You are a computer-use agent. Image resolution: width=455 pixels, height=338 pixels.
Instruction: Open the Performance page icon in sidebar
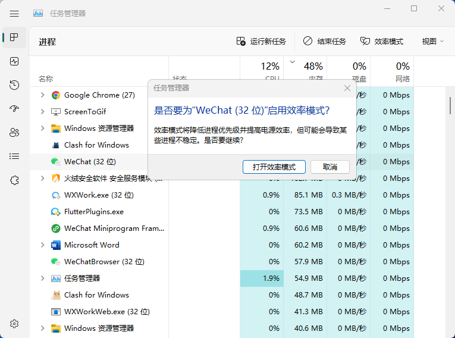[x=14, y=61]
